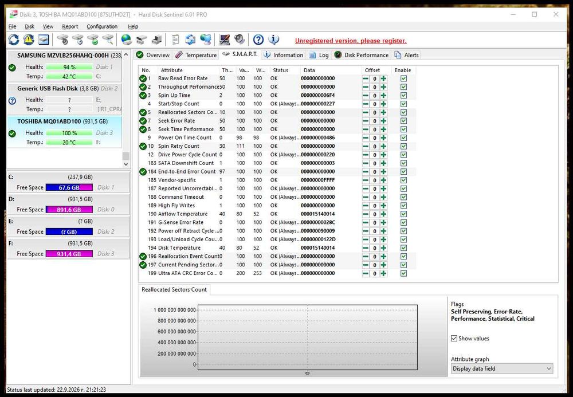Increase offset for Seek Error Rate

pyautogui.click(x=383, y=121)
